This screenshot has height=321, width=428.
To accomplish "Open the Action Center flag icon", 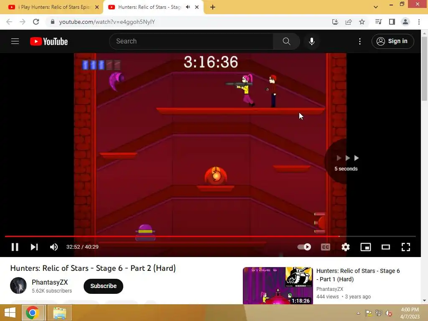I will 369,313.
